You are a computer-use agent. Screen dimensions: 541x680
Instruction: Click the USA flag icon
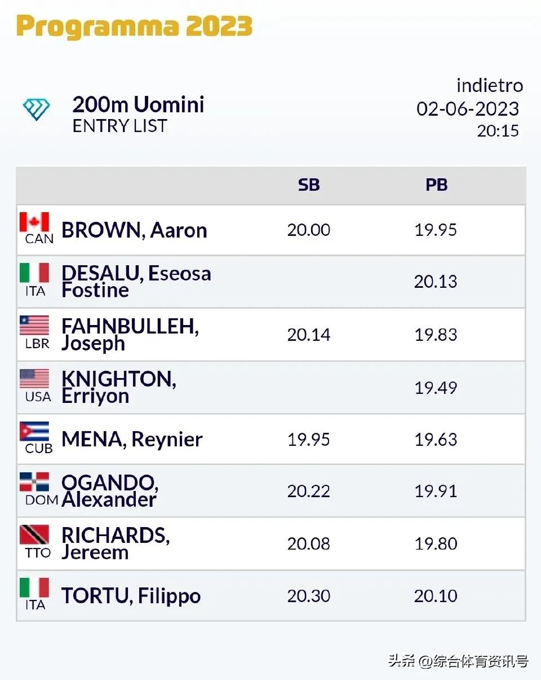34,379
